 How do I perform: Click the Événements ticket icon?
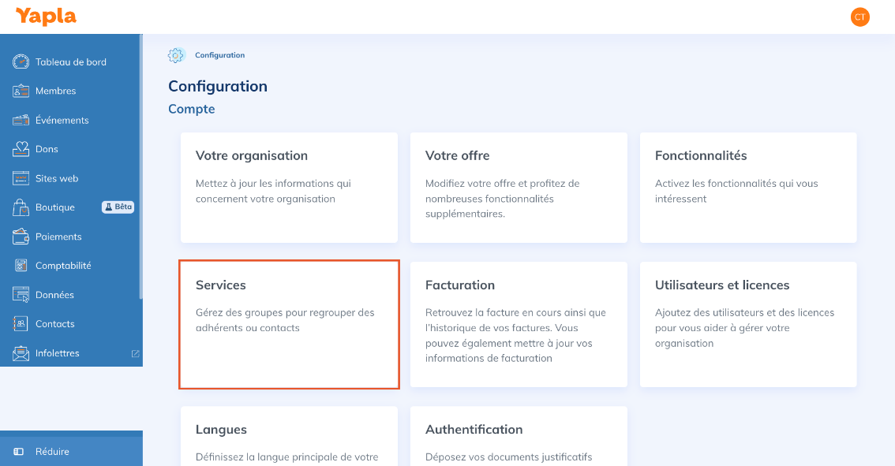click(x=21, y=120)
